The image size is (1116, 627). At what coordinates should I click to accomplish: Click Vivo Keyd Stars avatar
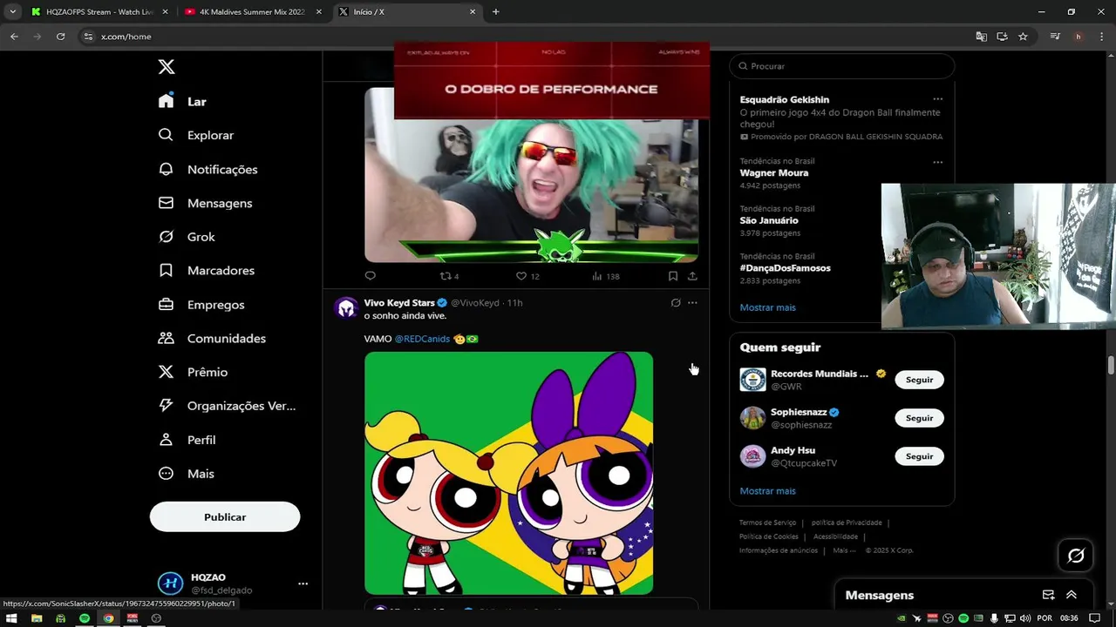[x=346, y=308]
